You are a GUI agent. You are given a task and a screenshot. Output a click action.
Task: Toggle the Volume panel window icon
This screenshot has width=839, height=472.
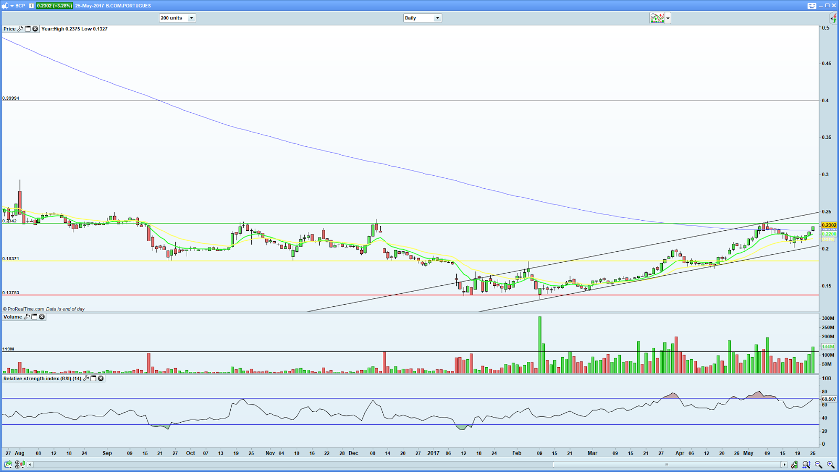coord(34,317)
